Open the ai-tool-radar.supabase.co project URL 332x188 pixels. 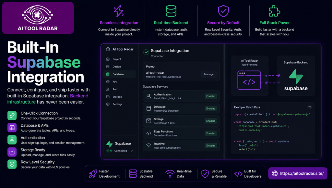pos(164,77)
